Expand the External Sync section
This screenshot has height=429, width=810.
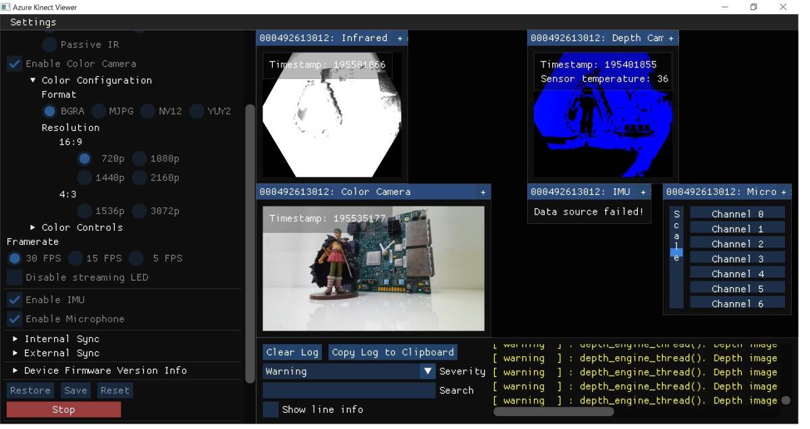tap(16, 353)
